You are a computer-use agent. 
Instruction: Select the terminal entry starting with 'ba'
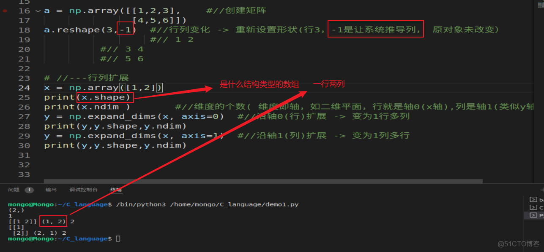pyautogui.click(x=537, y=199)
